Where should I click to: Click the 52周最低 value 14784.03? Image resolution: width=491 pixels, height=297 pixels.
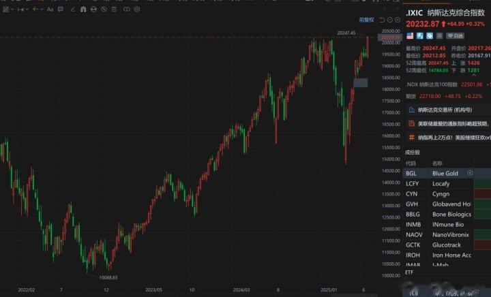pyautogui.click(x=438, y=71)
